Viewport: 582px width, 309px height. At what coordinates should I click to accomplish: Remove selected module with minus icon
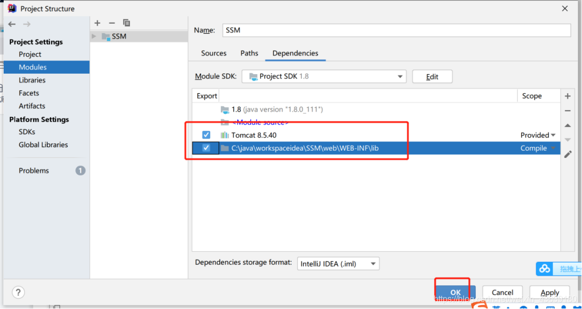pyautogui.click(x=112, y=23)
